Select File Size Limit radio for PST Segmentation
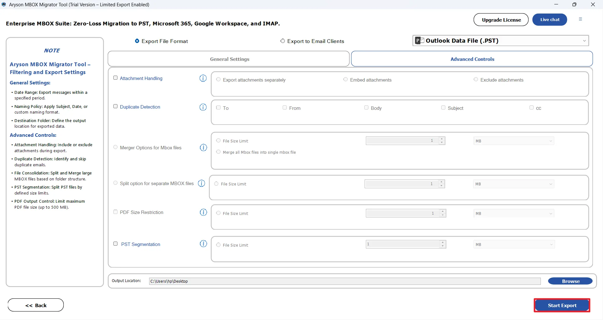Viewport: 603px width, 320px height. click(218, 245)
